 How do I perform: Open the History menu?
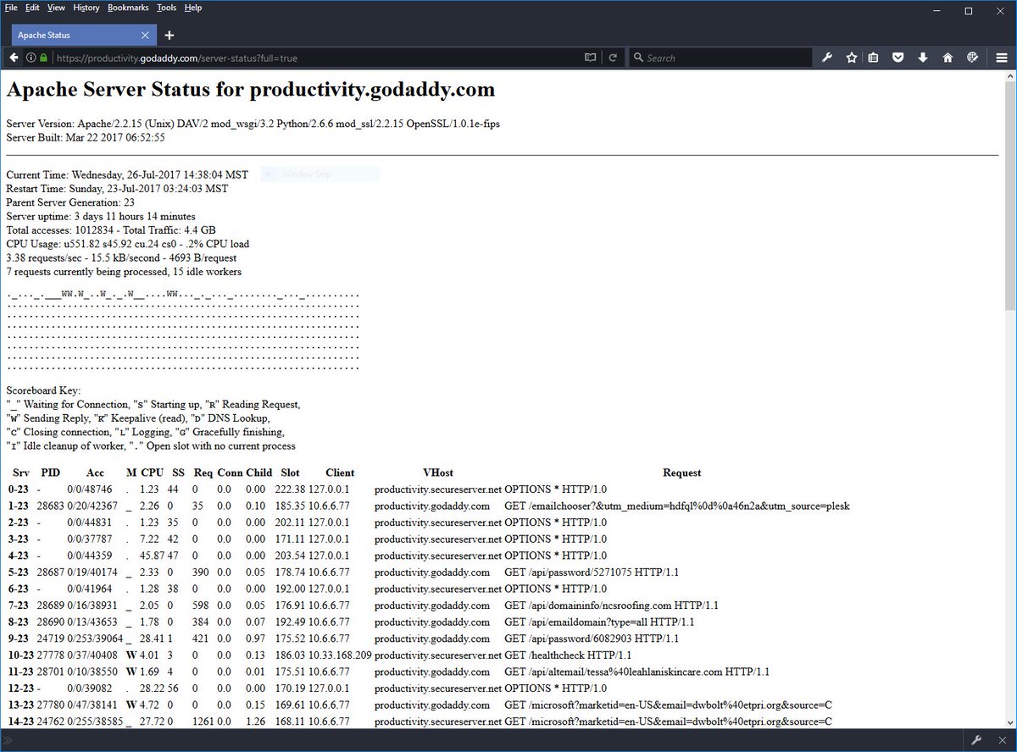(x=86, y=8)
